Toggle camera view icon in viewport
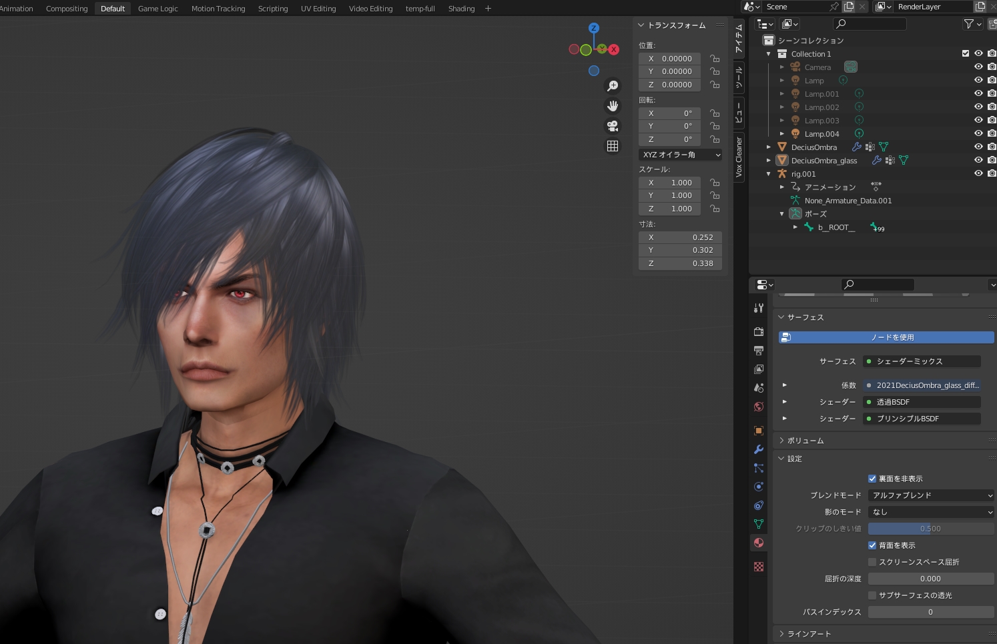997x644 pixels. click(x=612, y=126)
